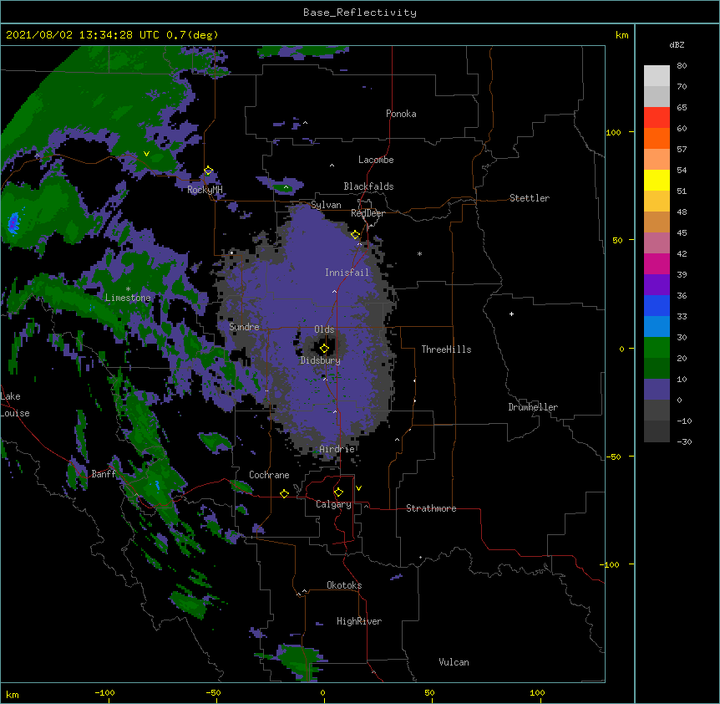Viewport: 720px width, 704px height.
Task: Click the Olds city label
Action: click(324, 329)
